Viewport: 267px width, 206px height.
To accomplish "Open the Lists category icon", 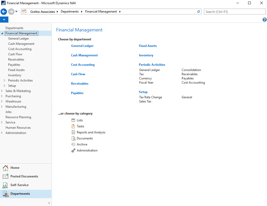I will coord(73,120).
